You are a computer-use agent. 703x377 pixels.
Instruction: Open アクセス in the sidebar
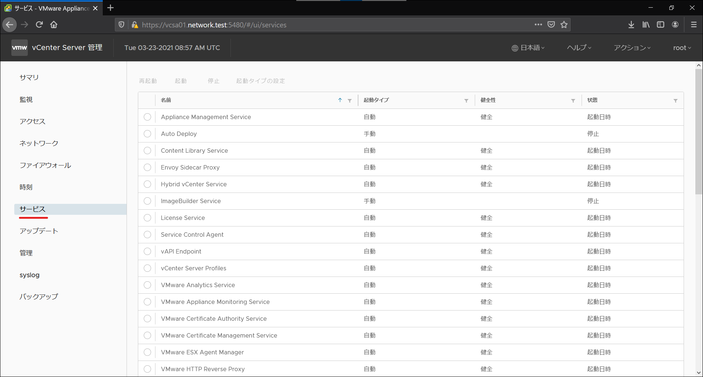(x=33, y=121)
